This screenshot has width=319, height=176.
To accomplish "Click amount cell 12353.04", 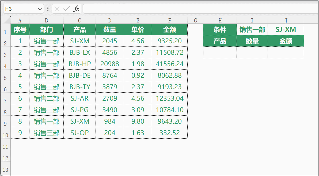I will pyautogui.click(x=170, y=99).
